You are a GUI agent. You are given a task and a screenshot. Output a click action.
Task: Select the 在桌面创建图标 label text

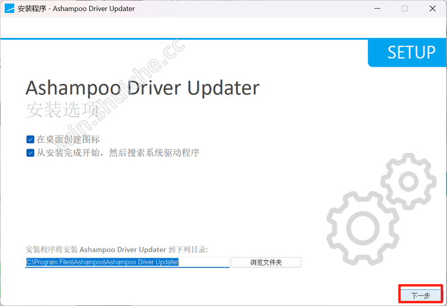(68, 139)
